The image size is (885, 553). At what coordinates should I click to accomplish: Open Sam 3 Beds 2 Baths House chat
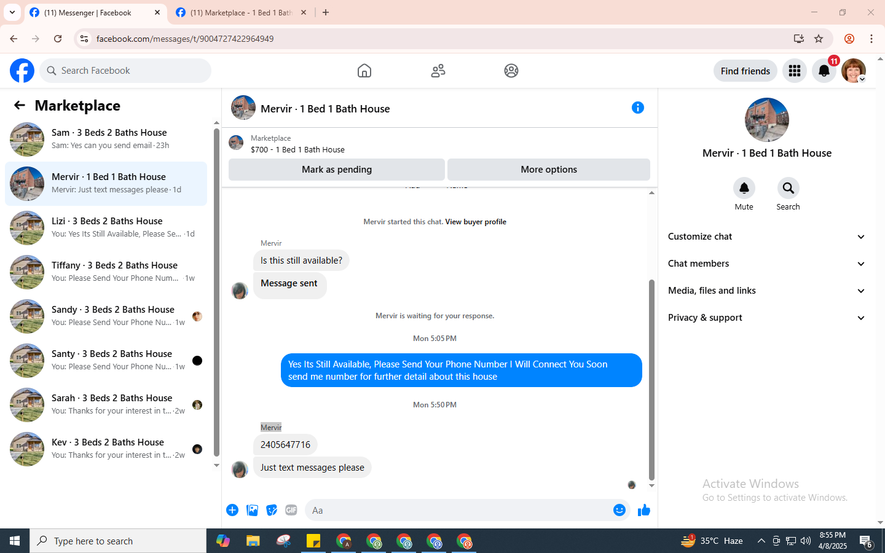pyautogui.click(x=106, y=139)
